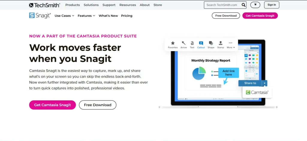The image size is (307, 141).
Task: Expand the Features menu
Action: (86, 16)
